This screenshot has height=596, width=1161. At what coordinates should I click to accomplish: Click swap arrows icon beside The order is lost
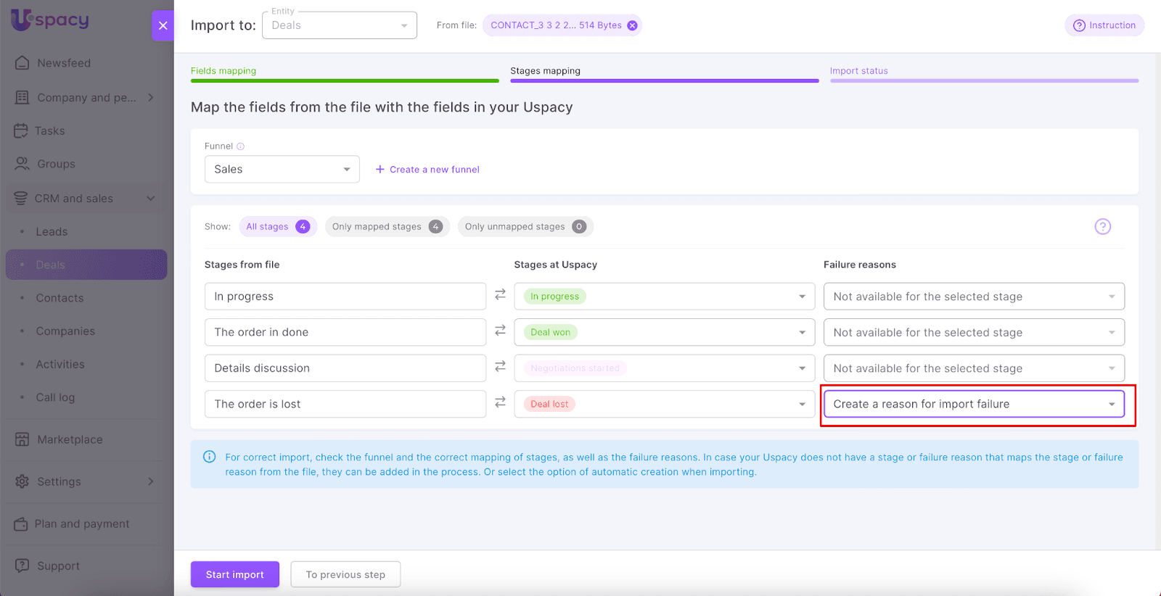(x=500, y=402)
